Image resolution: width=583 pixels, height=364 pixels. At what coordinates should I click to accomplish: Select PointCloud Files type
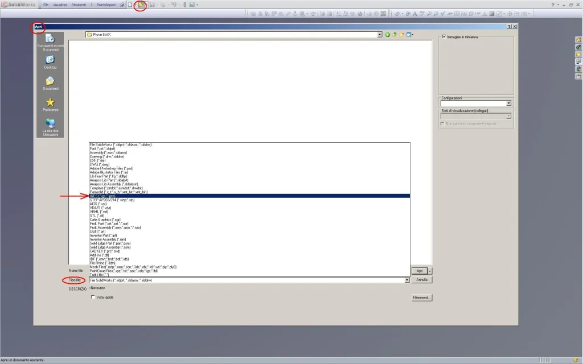[249, 271]
